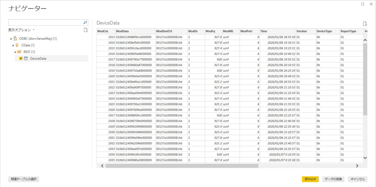
Task: Click the time cell 2020/01/06 19:10:51
Action: click(x=278, y=42)
